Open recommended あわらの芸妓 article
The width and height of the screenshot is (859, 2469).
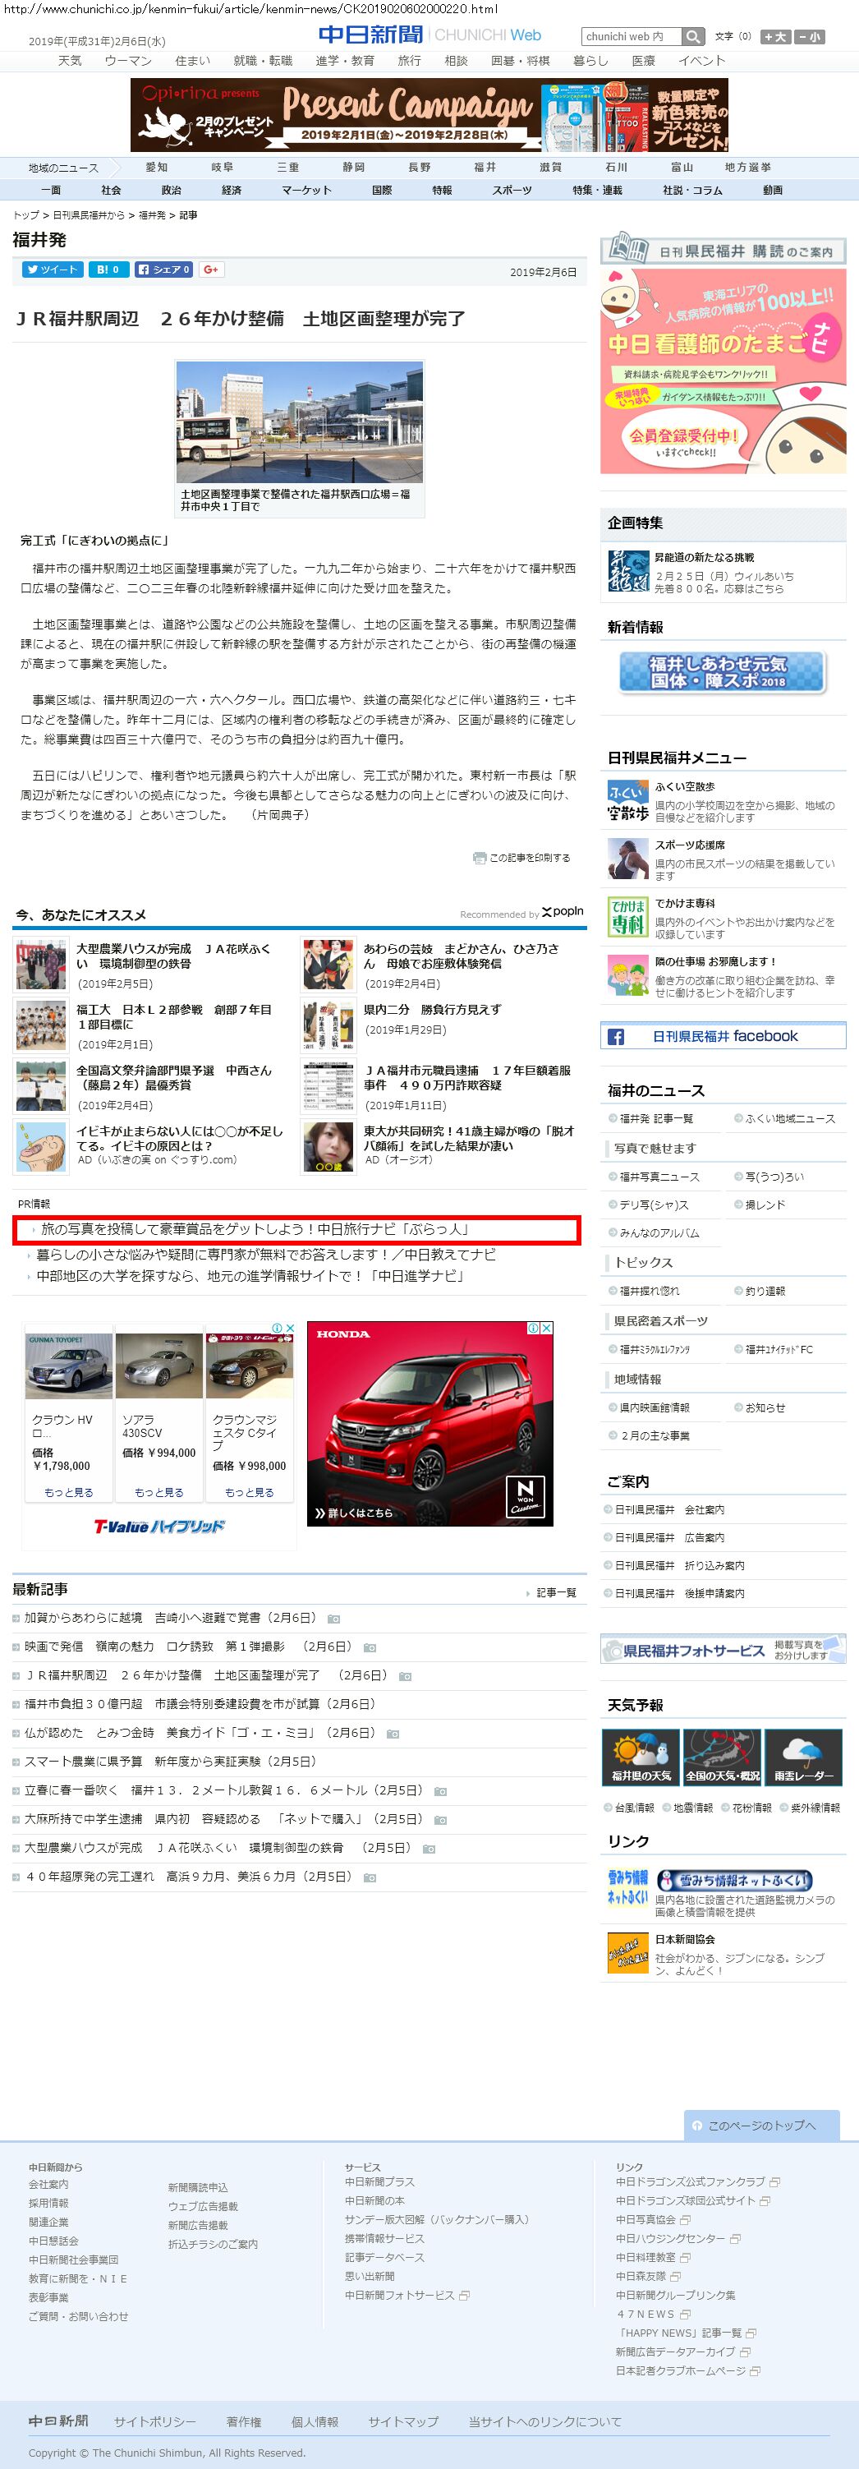(x=461, y=956)
